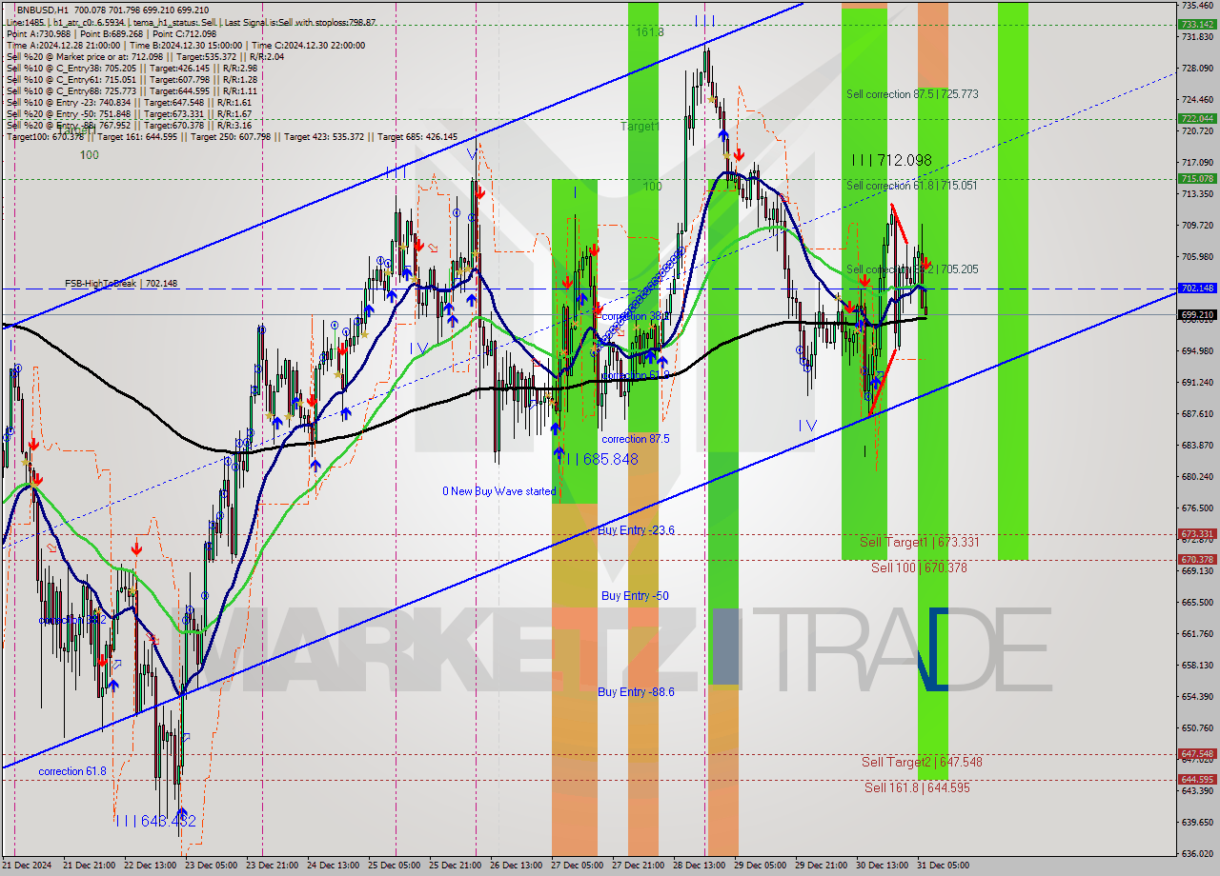Select the '28 Dec 13:00' time label
1220x876 pixels.
tap(700, 866)
